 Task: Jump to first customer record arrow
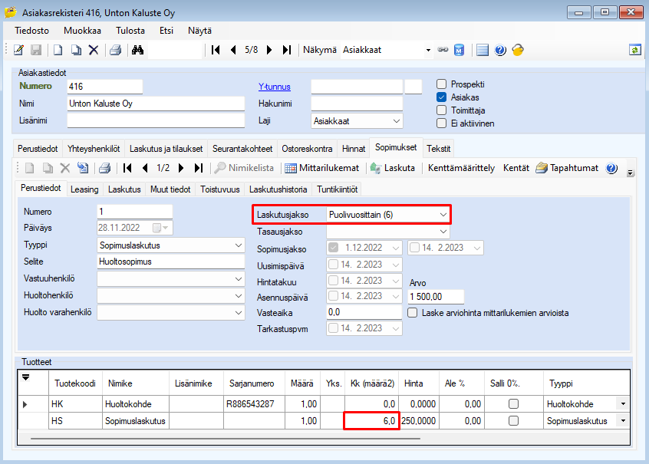(x=216, y=50)
